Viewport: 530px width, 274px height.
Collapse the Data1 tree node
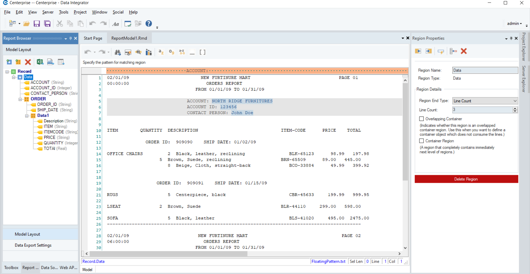pyautogui.click(x=27, y=116)
